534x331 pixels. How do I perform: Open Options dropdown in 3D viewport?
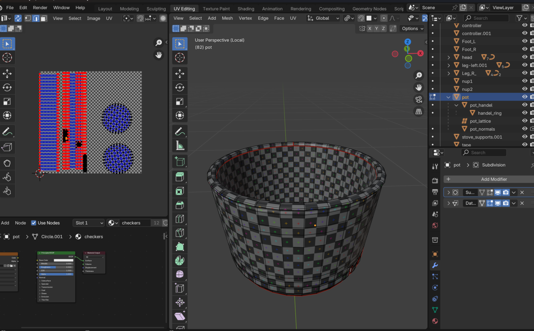[x=412, y=28]
